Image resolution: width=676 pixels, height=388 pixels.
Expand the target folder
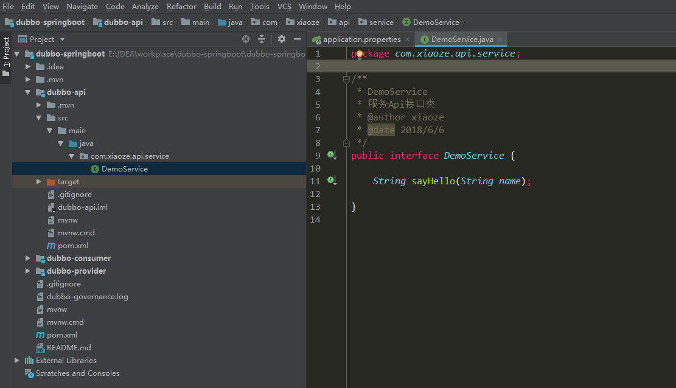tap(39, 182)
